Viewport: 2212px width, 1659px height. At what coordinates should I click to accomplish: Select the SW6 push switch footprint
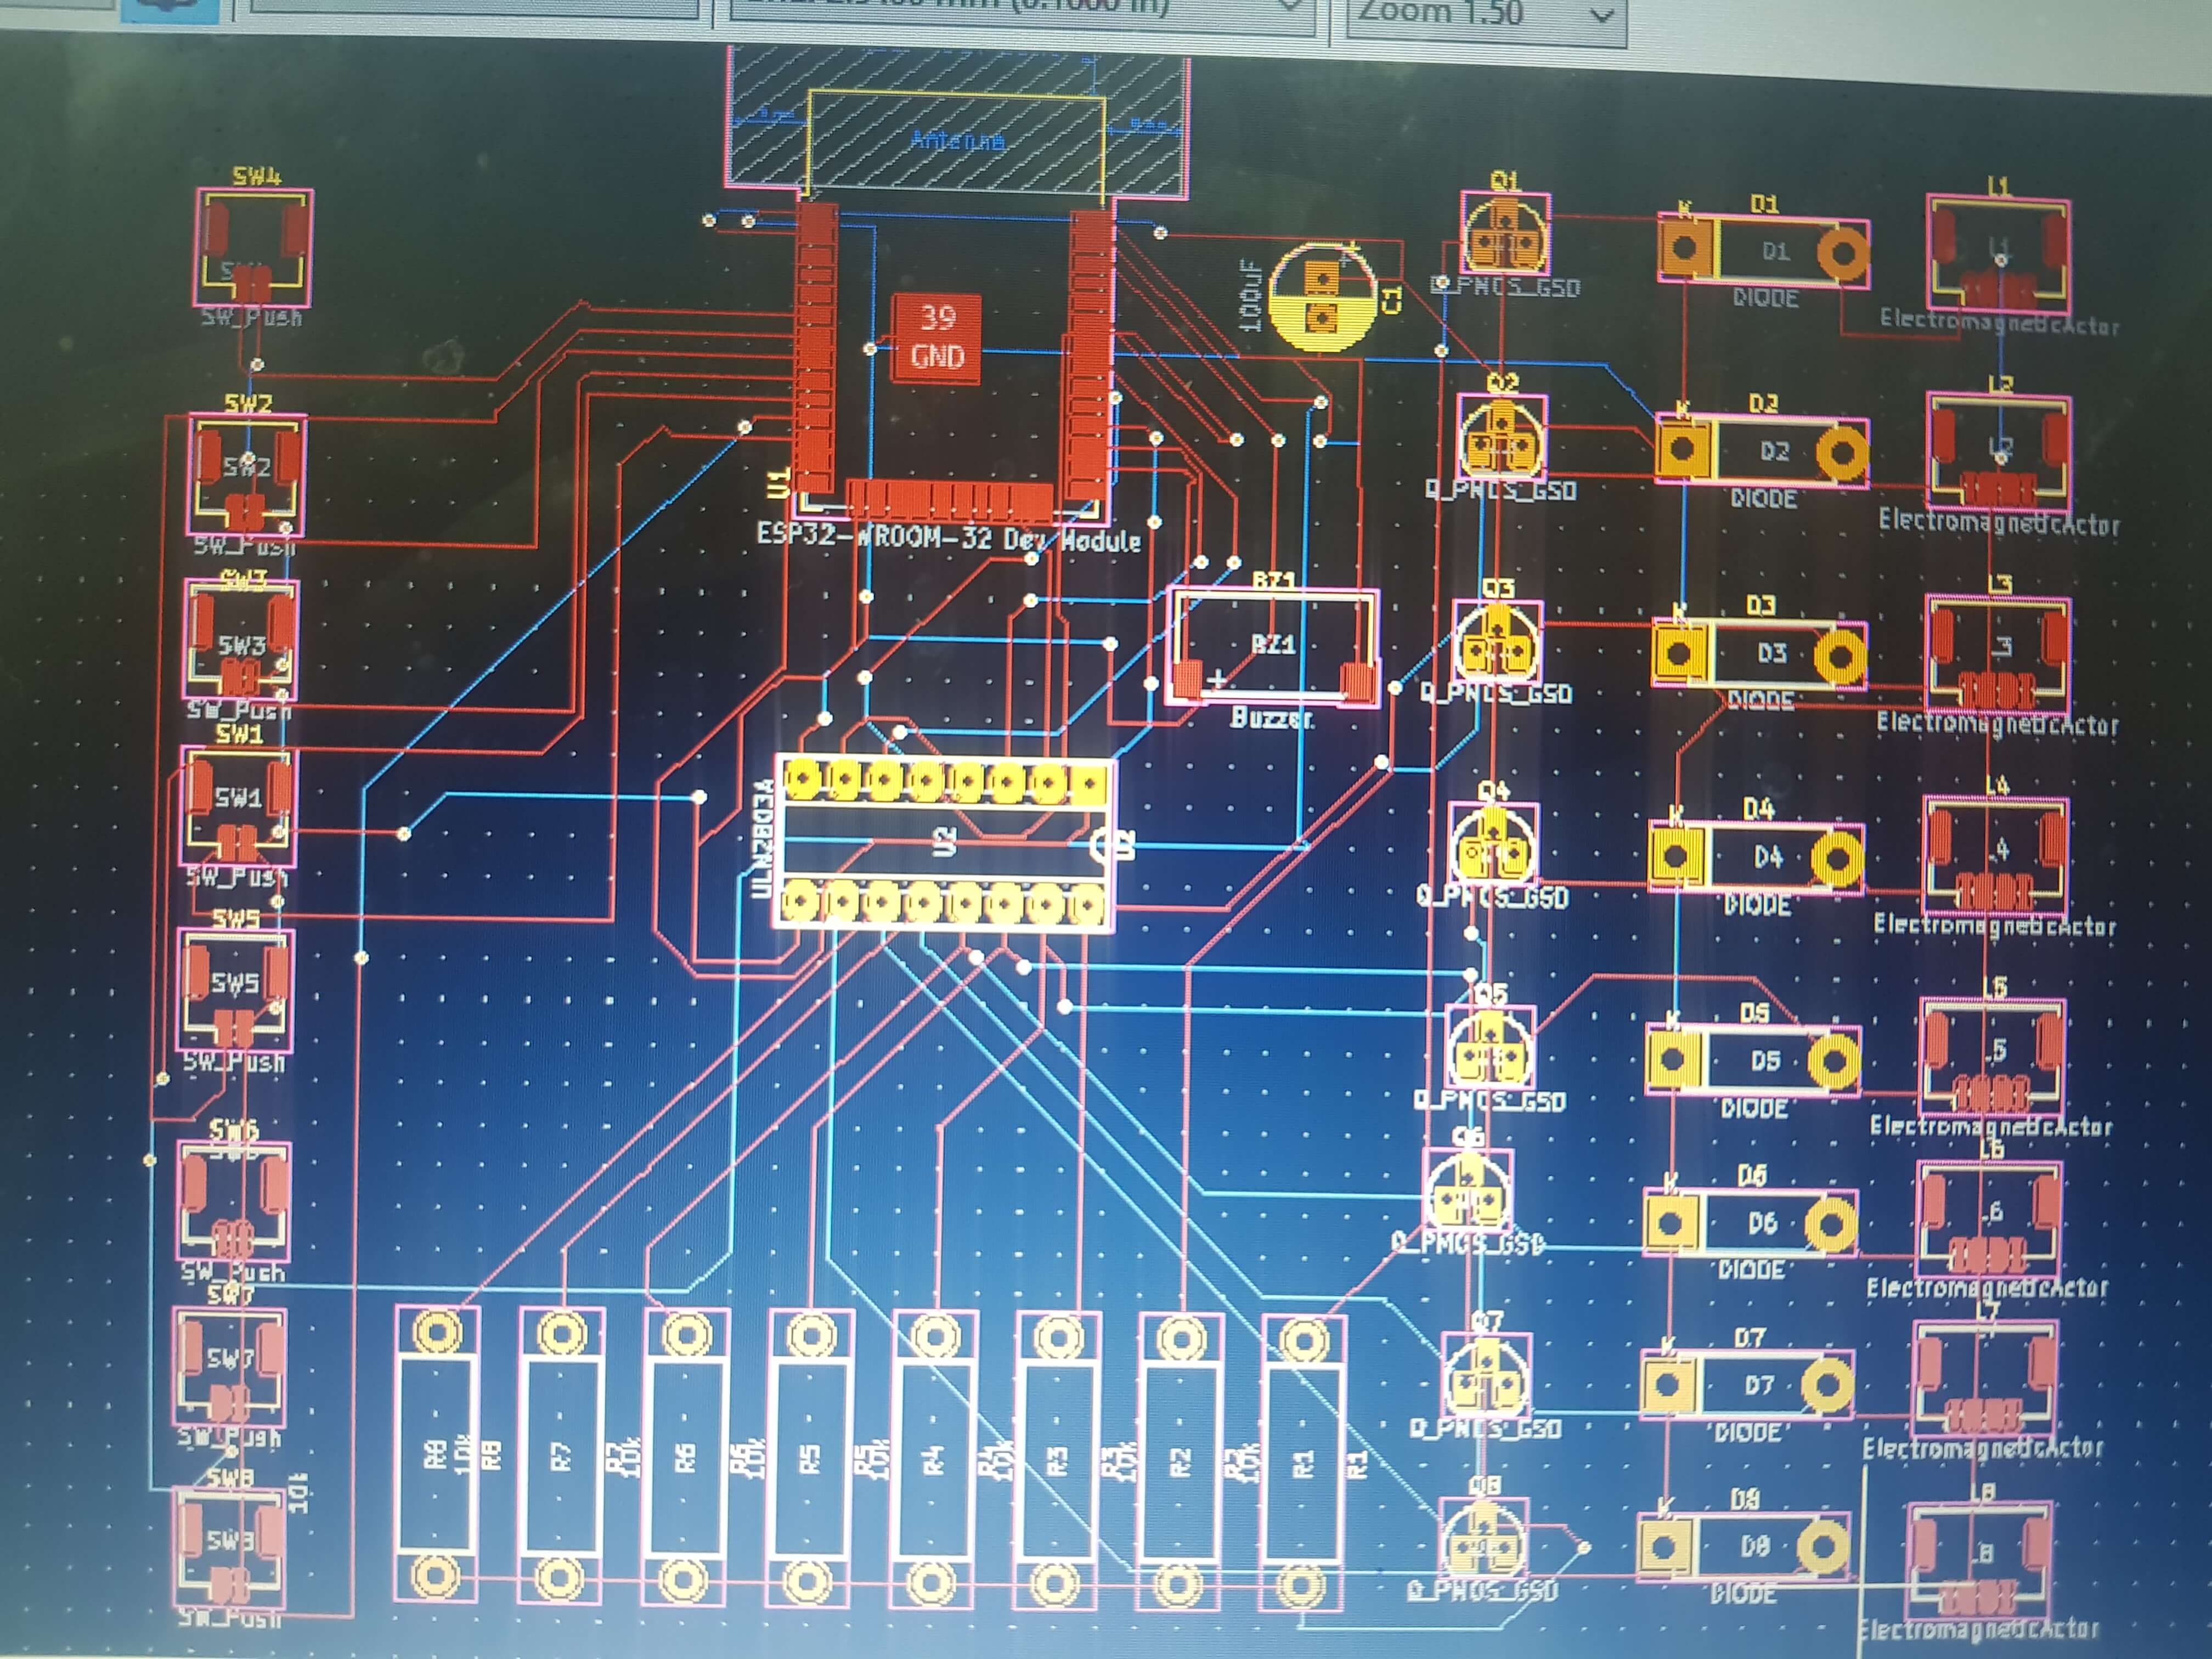tap(234, 1201)
